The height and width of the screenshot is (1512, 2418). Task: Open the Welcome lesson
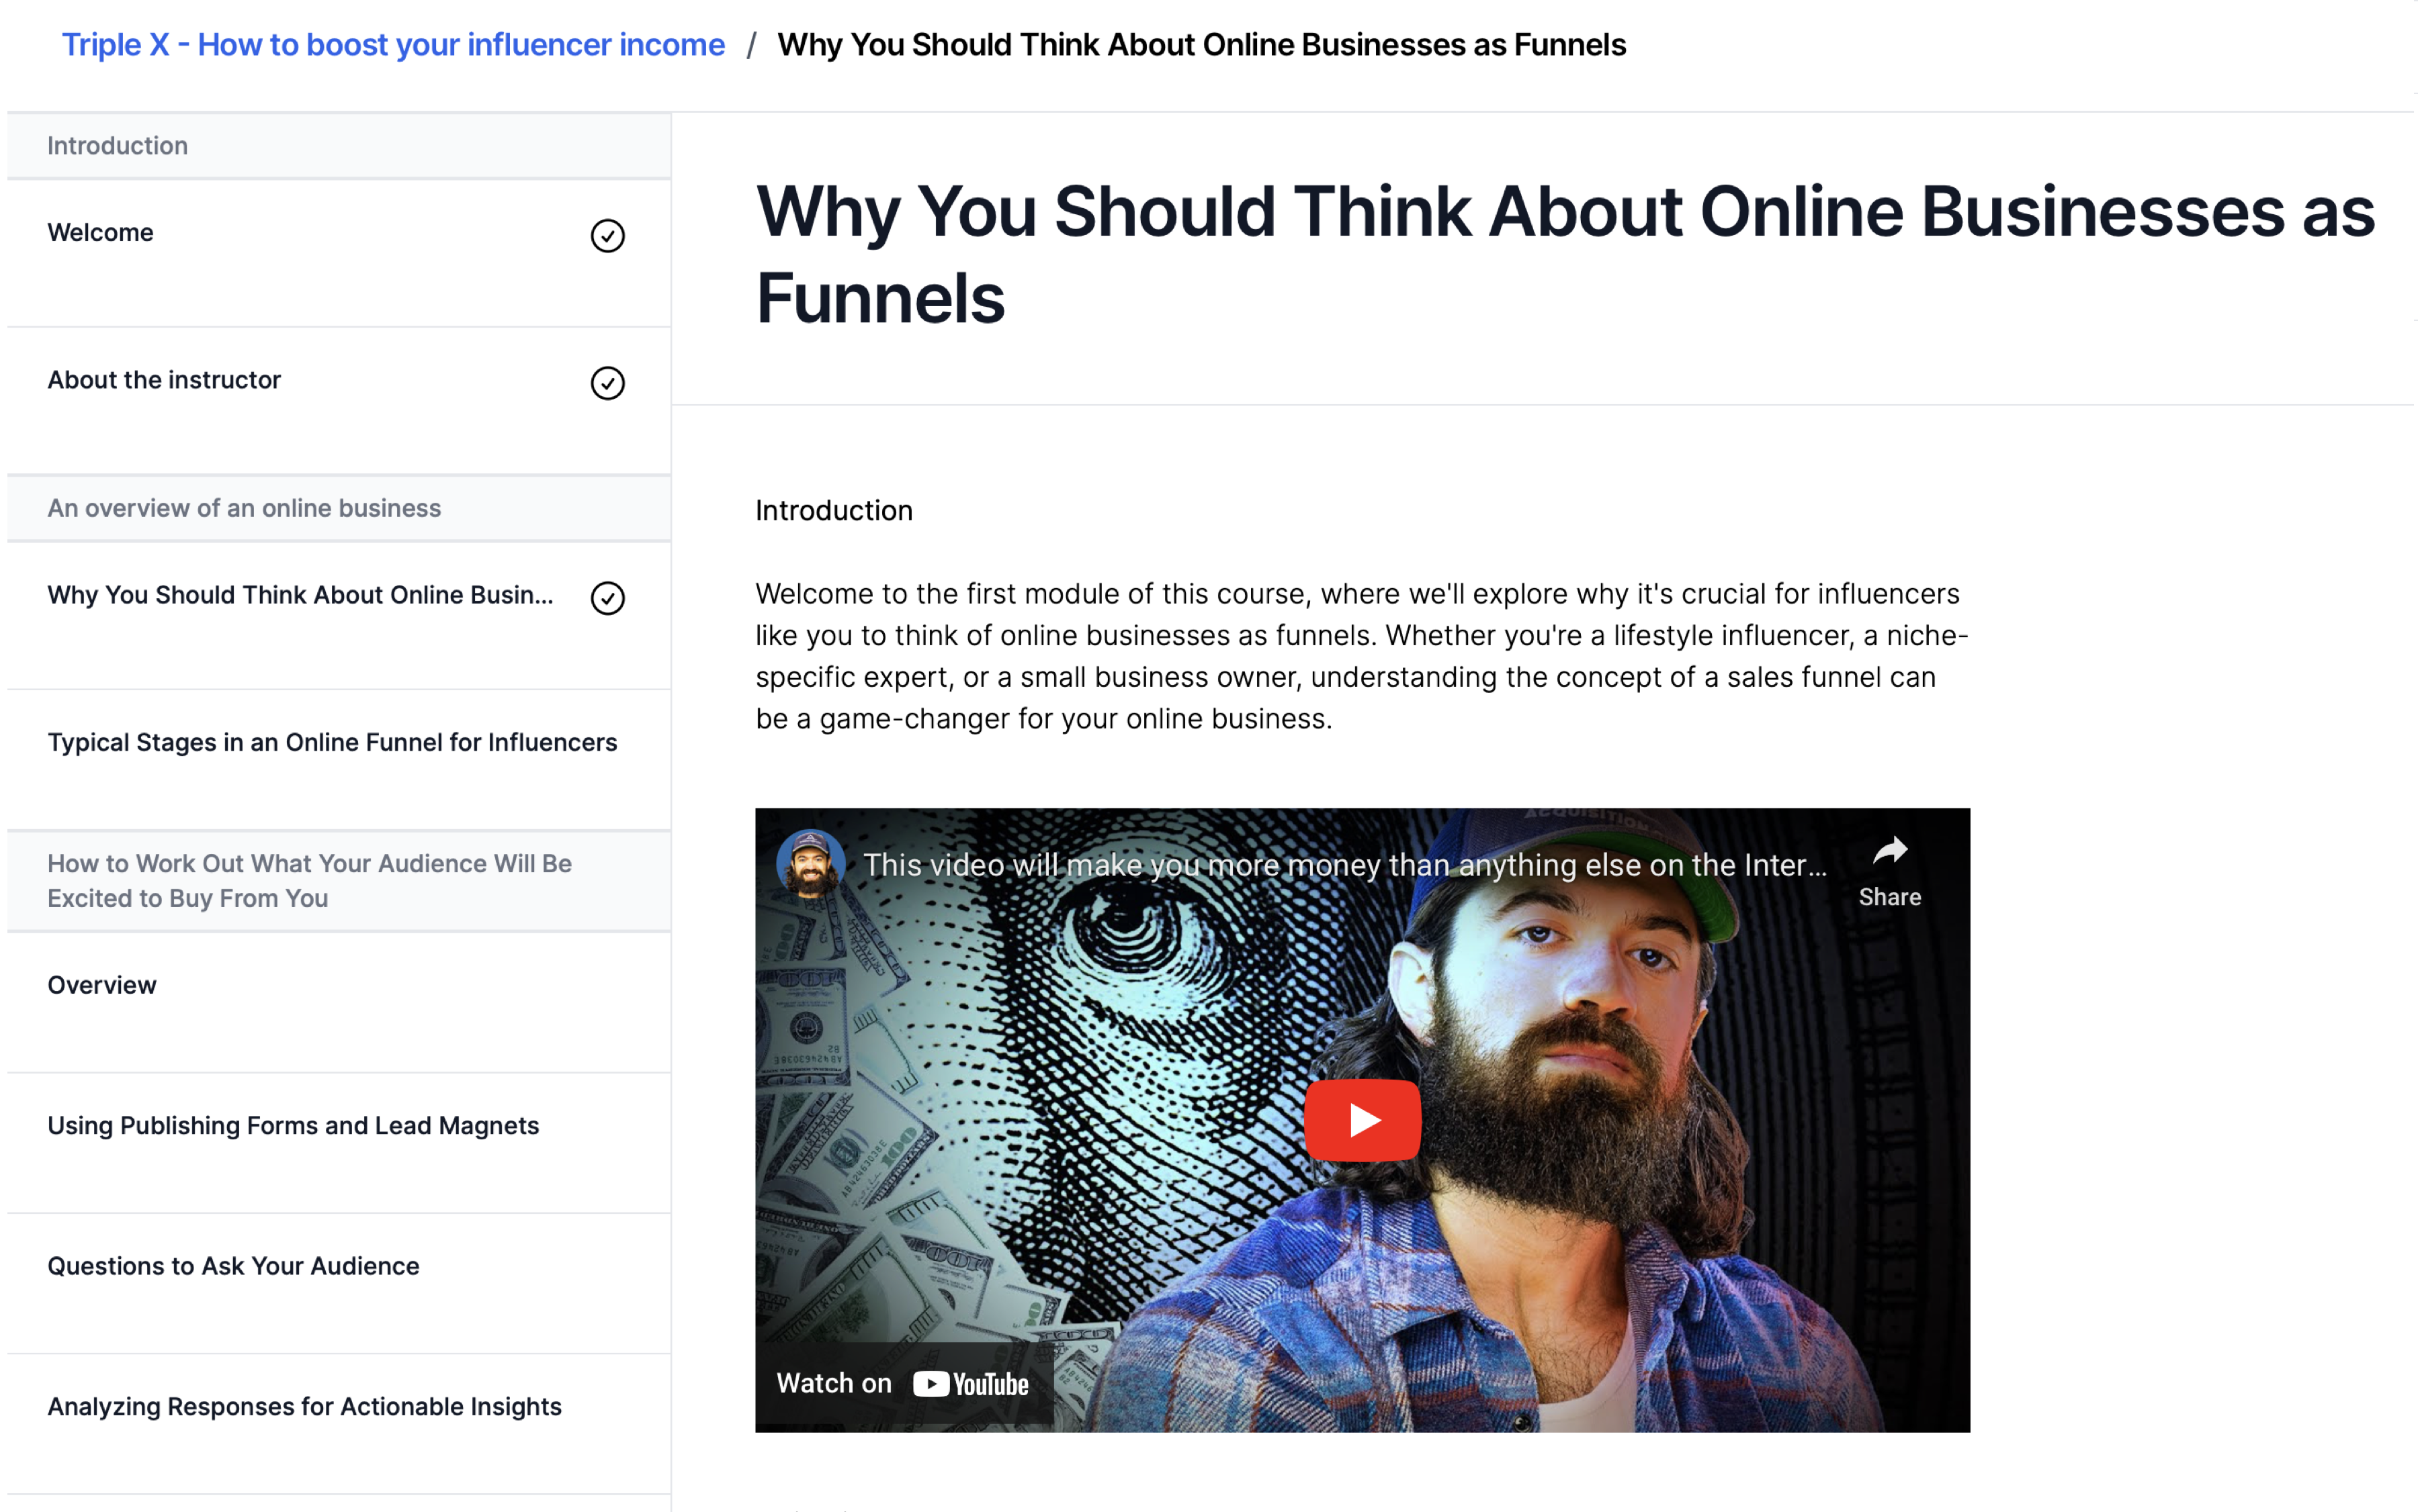(x=100, y=233)
